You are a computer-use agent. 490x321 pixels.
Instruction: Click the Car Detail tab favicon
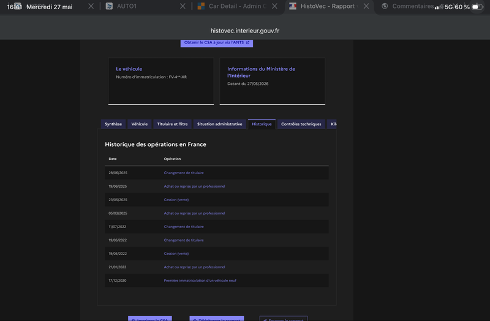coord(201,6)
